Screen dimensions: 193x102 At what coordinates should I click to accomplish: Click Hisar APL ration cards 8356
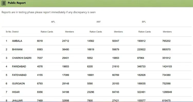click(x=40, y=92)
